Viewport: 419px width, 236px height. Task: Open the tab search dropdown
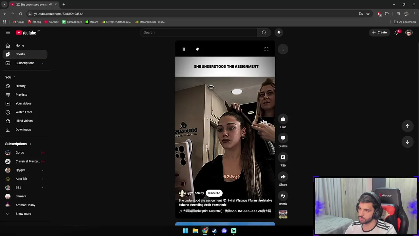pos(4,4)
